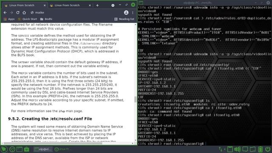This screenshot has width=272, height=153.
Task: Click the terminal title bar elp@elp-PC
Action: tap(198, 3)
